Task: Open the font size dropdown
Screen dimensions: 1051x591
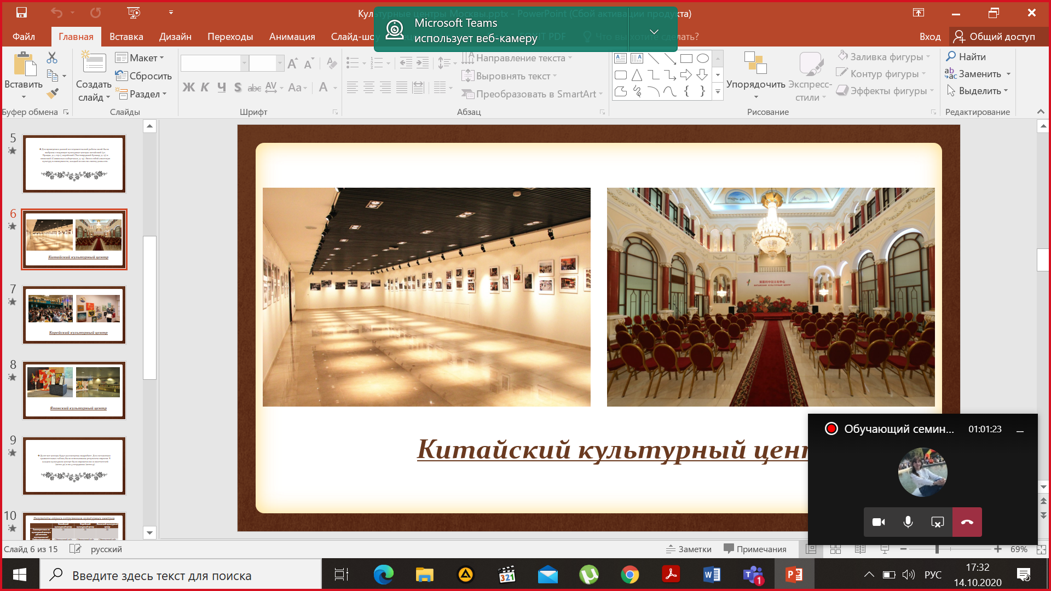Action: pos(280,63)
